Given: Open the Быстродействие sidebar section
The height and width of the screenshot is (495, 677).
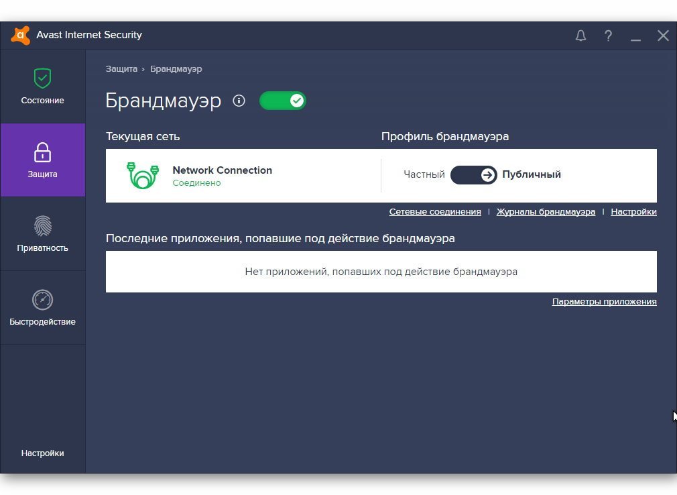Looking at the screenshot, I should (x=43, y=308).
